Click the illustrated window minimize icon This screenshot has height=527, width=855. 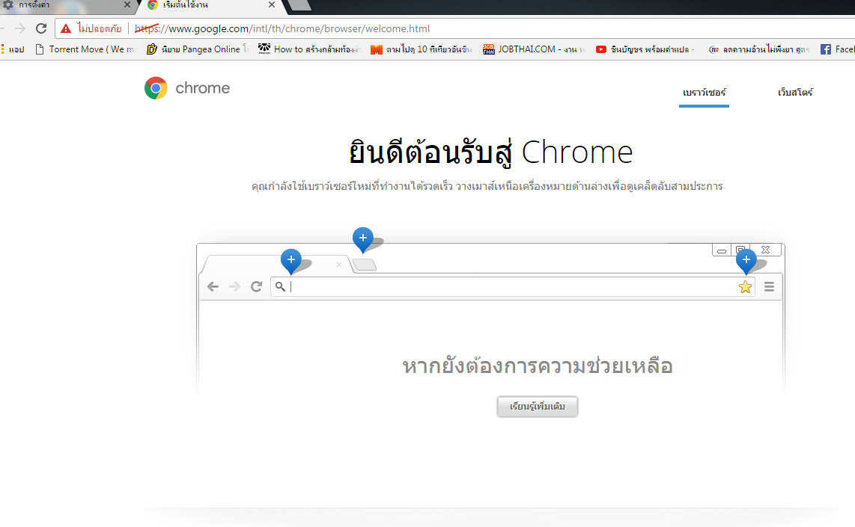(722, 250)
